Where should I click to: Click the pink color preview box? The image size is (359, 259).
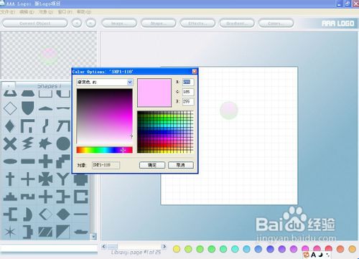pos(154,93)
